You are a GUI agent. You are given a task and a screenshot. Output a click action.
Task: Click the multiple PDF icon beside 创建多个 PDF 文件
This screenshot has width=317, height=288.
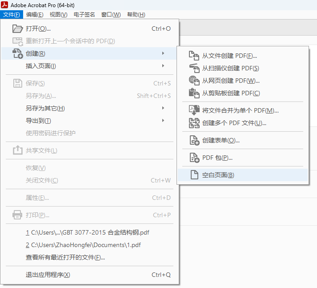coord(194,123)
